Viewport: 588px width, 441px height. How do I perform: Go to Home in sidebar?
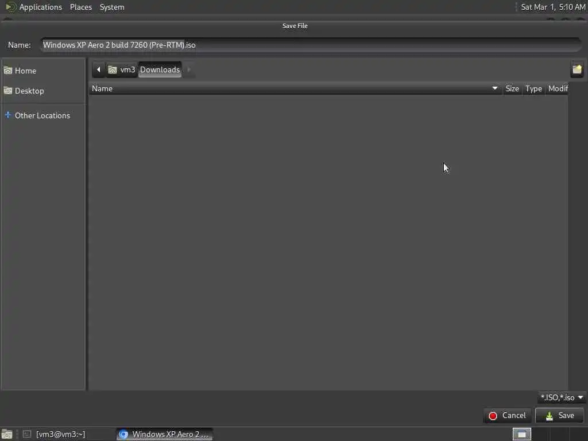point(42,71)
